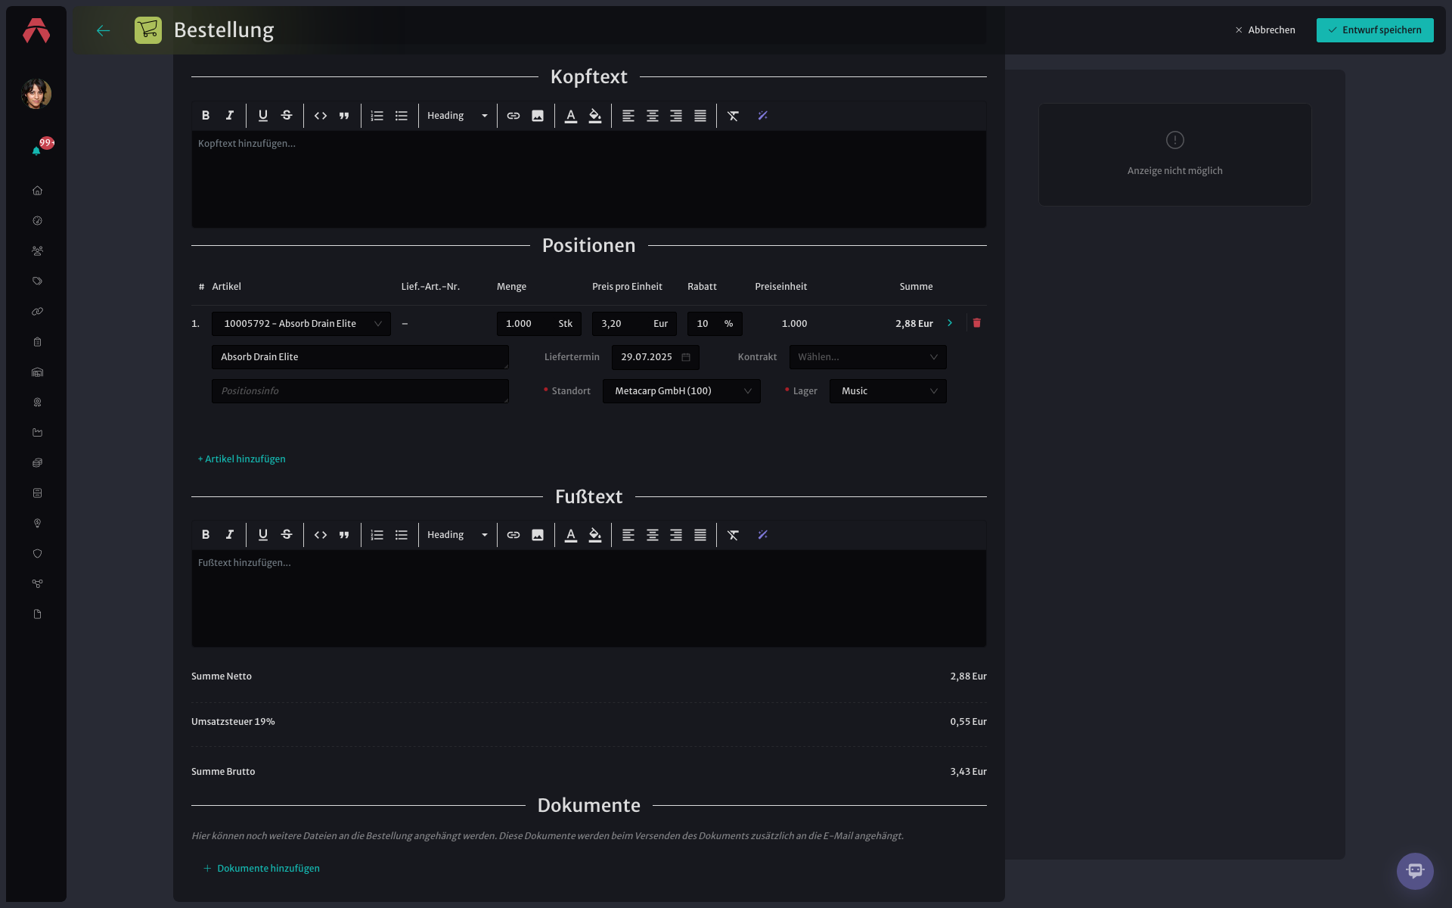Open the Home icon in sidebar

[x=37, y=191]
